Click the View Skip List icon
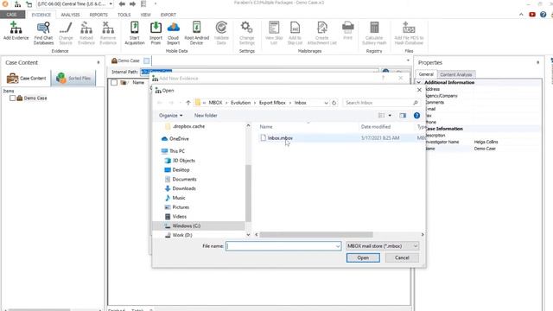Viewport: 553px width, 311px height. click(x=274, y=33)
